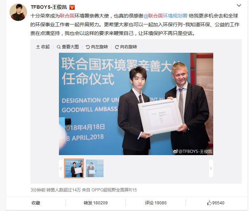
Task: Click the main ceremony photo
Action: pos(136,104)
